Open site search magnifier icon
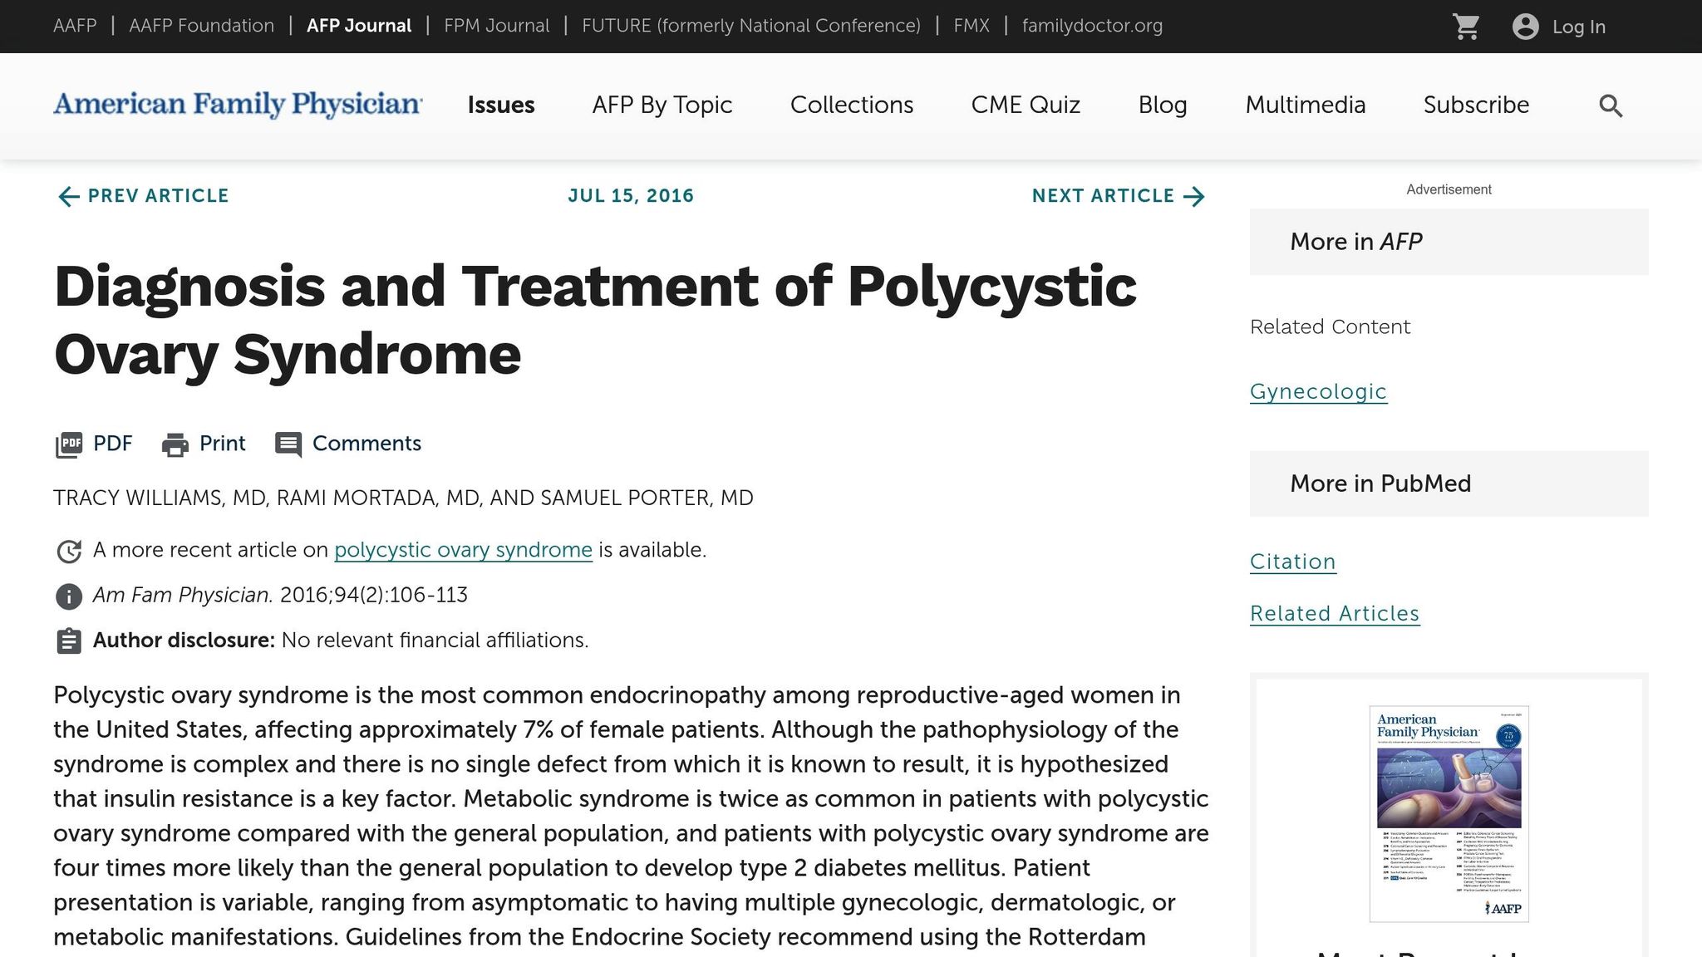This screenshot has height=957, width=1702. click(x=1611, y=106)
